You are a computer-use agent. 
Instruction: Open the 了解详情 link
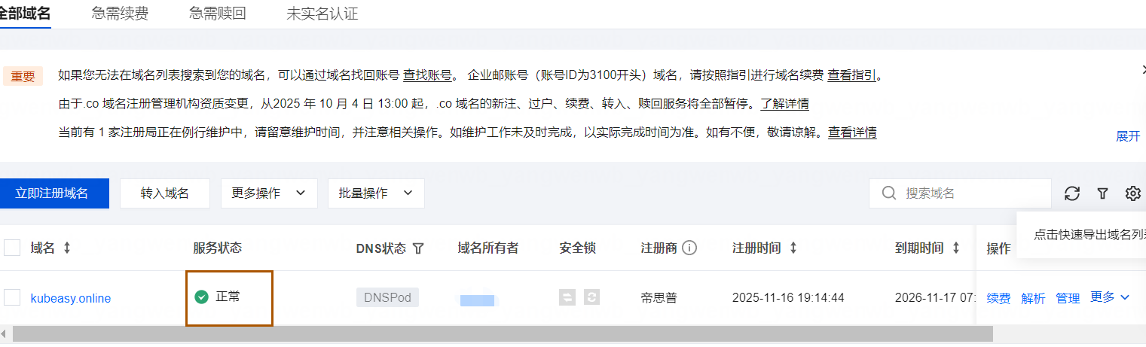click(x=784, y=103)
